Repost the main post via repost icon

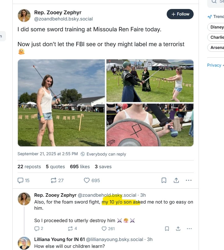point(53,180)
